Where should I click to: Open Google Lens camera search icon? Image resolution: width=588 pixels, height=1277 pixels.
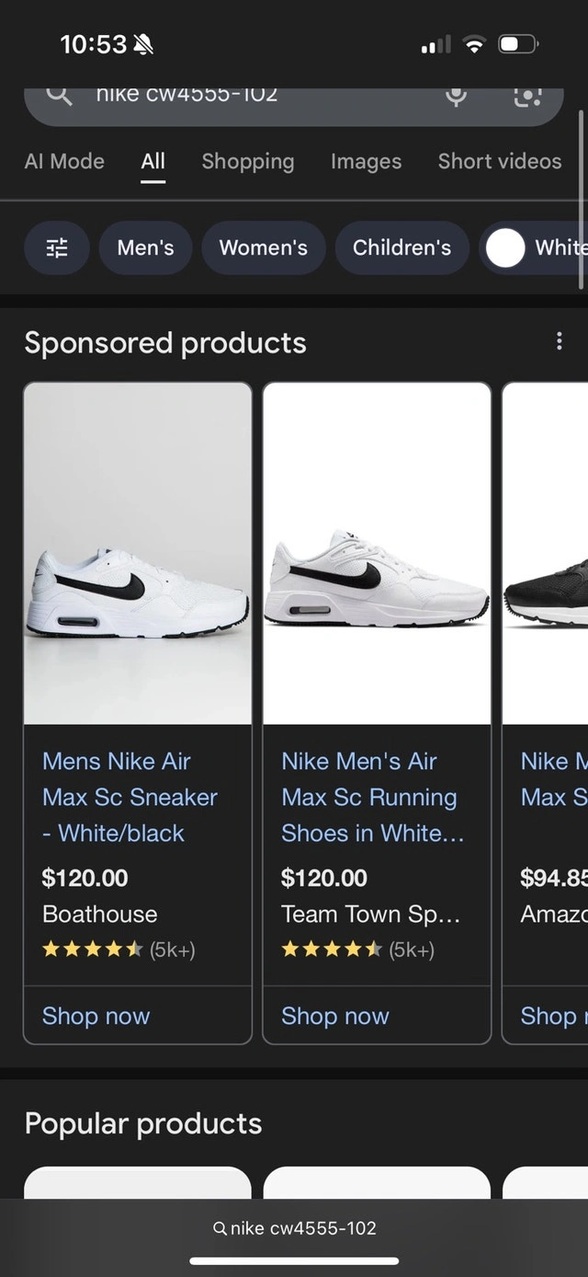(x=527, y=96)
